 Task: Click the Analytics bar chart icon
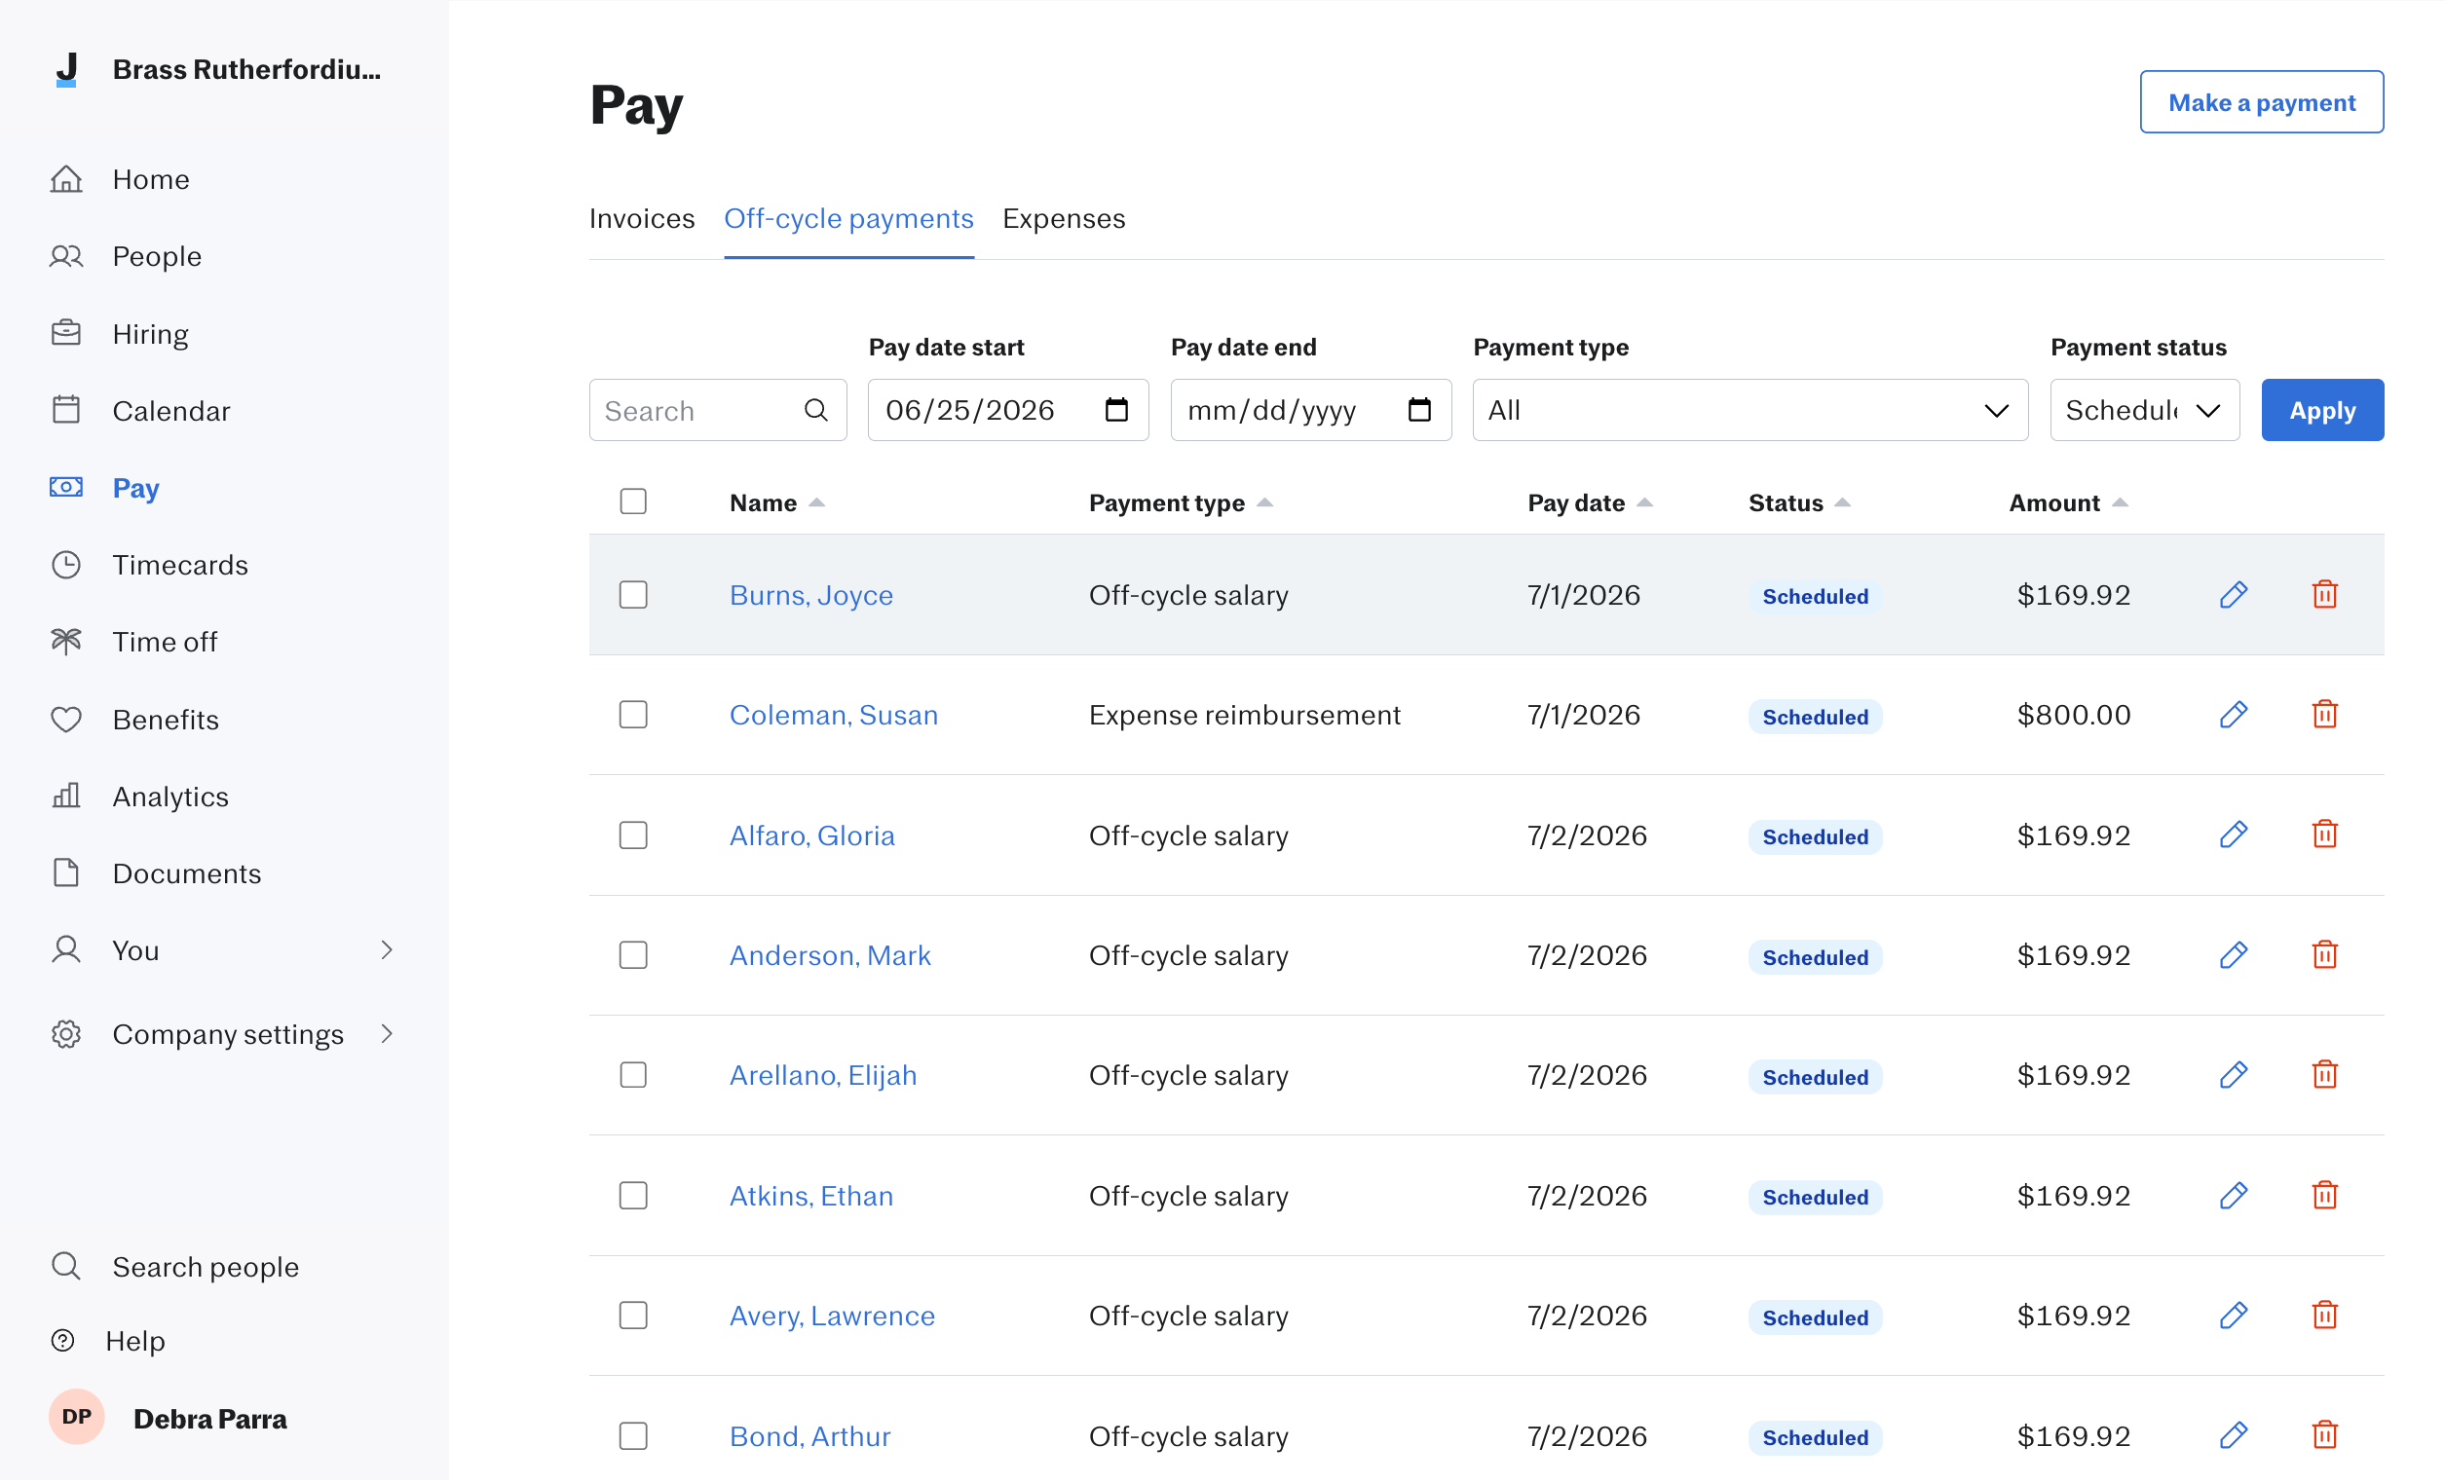pos(66,797)
